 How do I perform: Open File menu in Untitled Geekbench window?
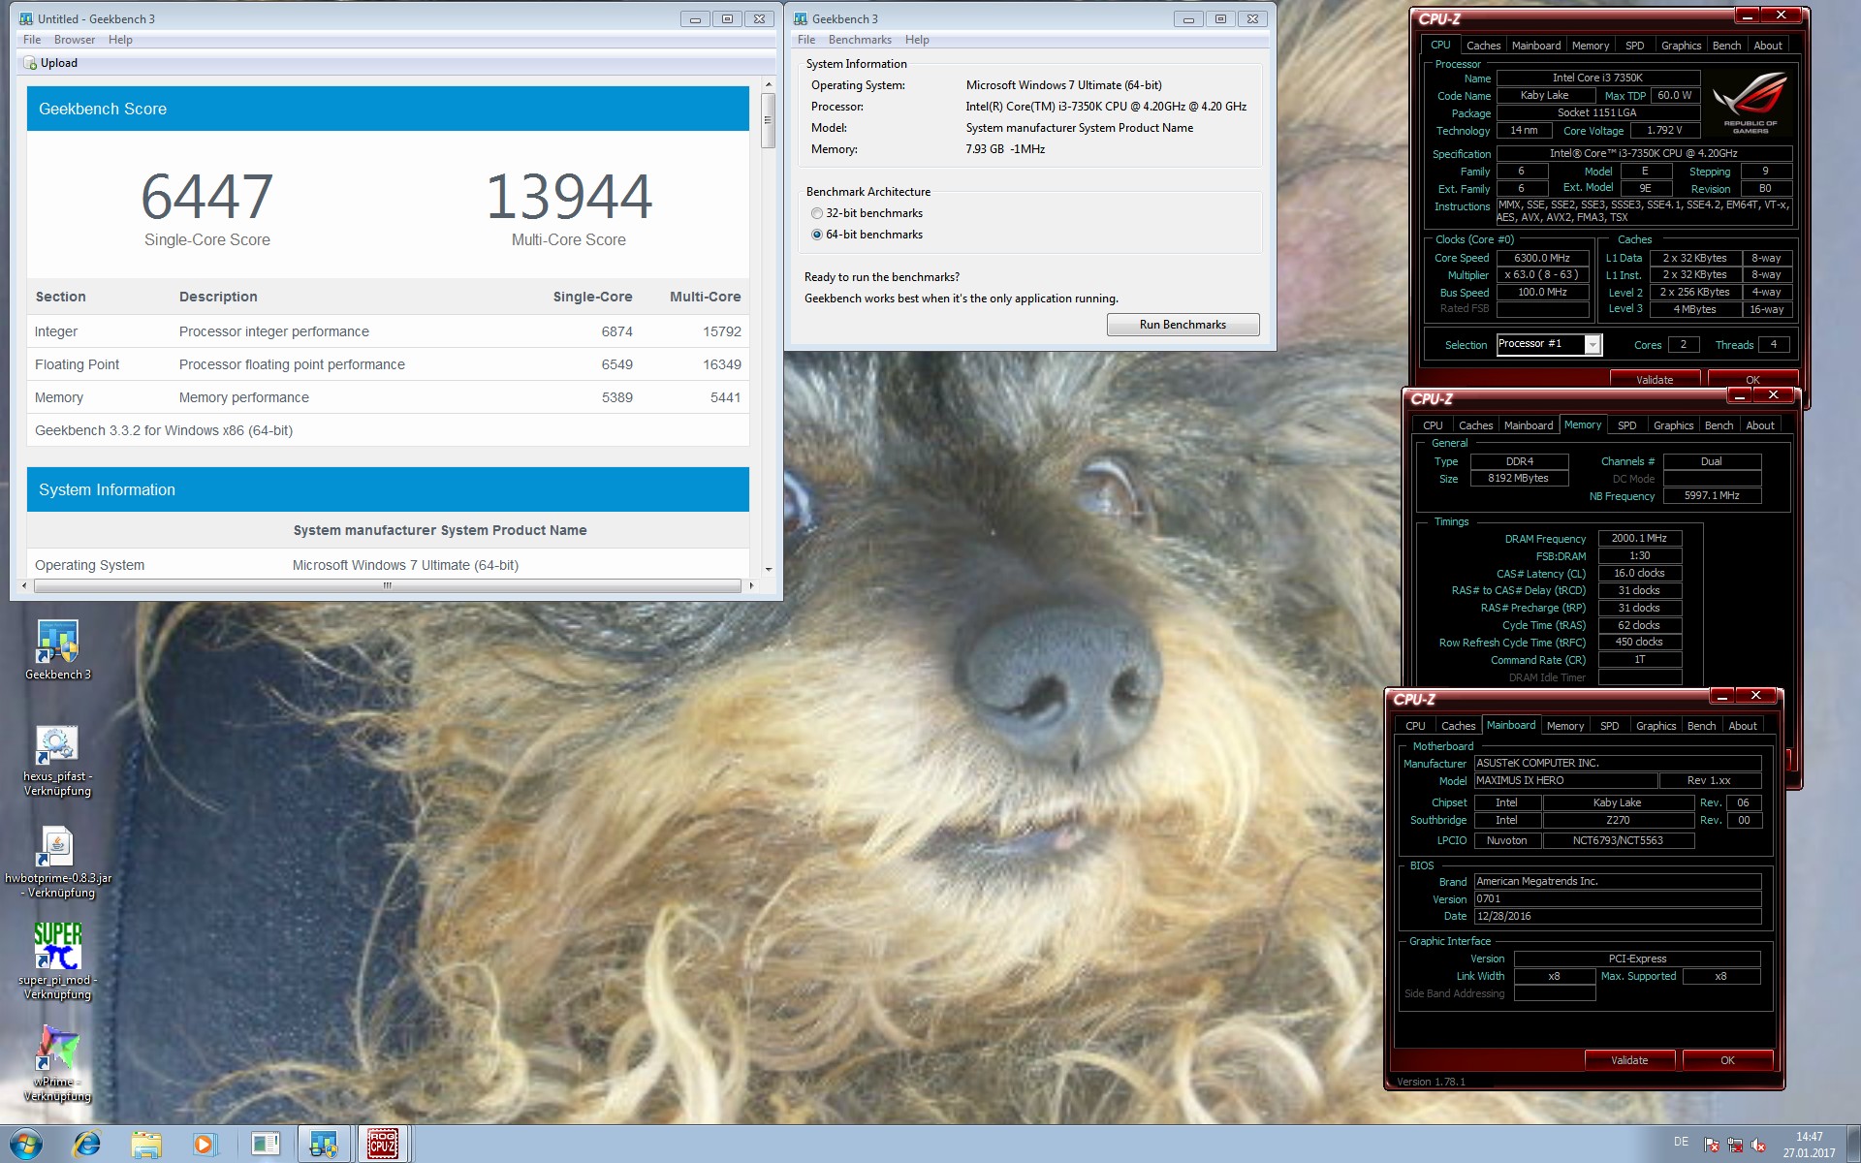pos(32,40)
